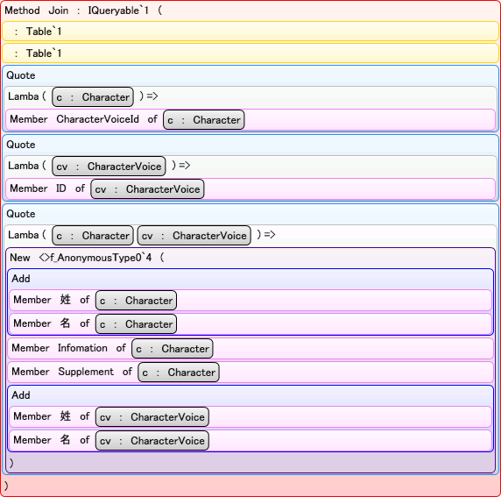This screenshot has height=497, width=501.
Task: Select Member 姓 of c Character row
Action: point(250,301)
